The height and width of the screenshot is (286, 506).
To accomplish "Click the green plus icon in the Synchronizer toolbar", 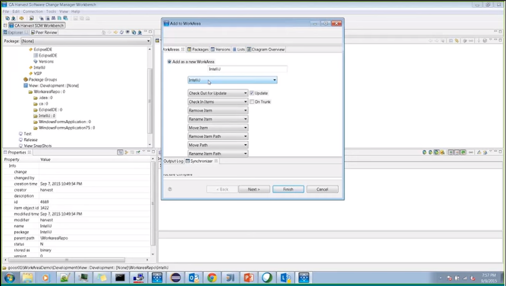I will pyautogui.click(x=451, y=152).
